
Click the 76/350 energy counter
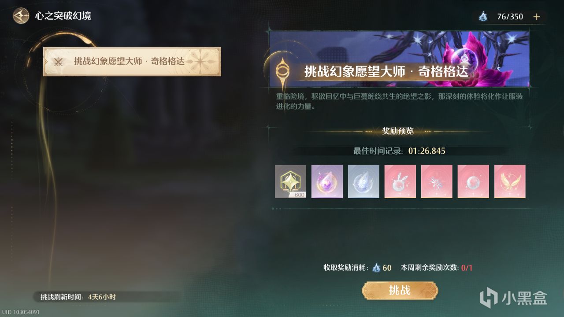[510, 17]
